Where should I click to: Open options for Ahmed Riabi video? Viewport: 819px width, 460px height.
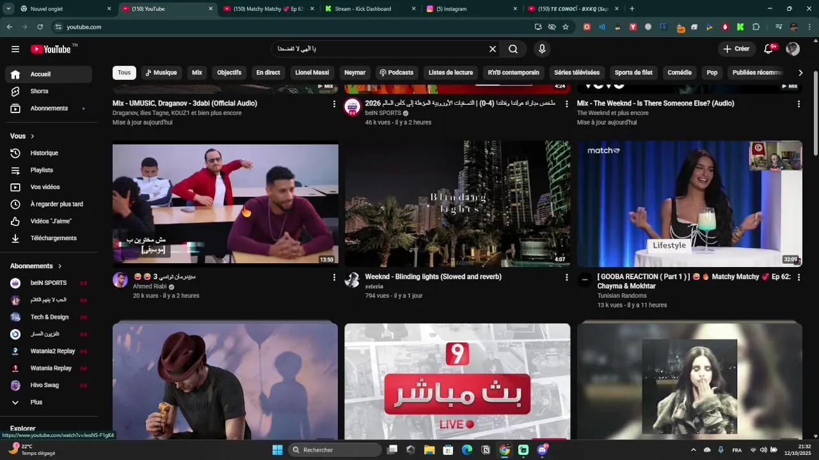coord(334,277)
